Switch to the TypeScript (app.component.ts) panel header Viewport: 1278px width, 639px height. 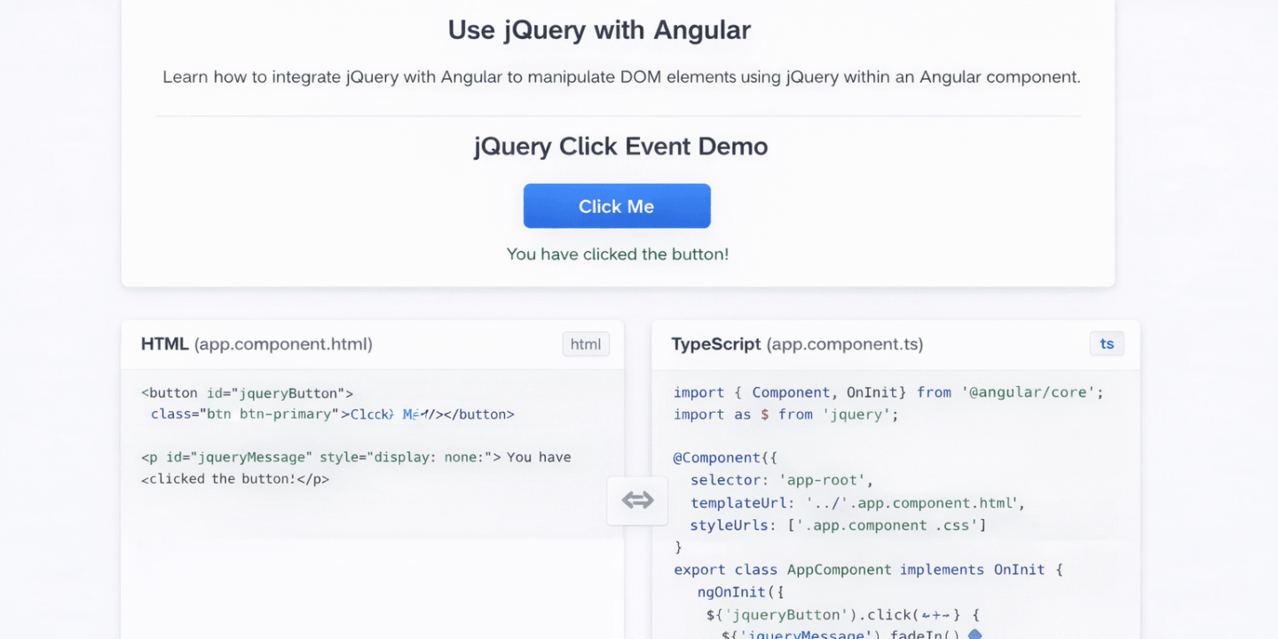coord(800,344)
